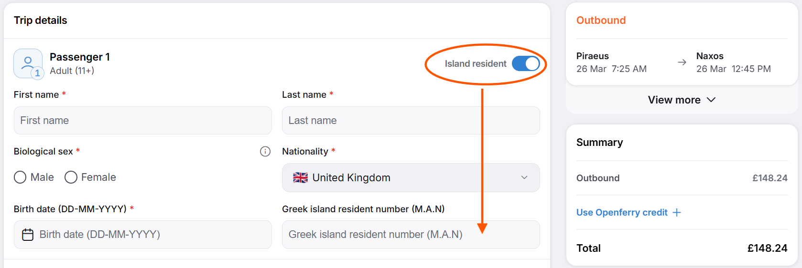Image resolution: width=802 pixels, height=268 pixels.
Task: Click the Greek island resident number field
Action: click(411, 235)
